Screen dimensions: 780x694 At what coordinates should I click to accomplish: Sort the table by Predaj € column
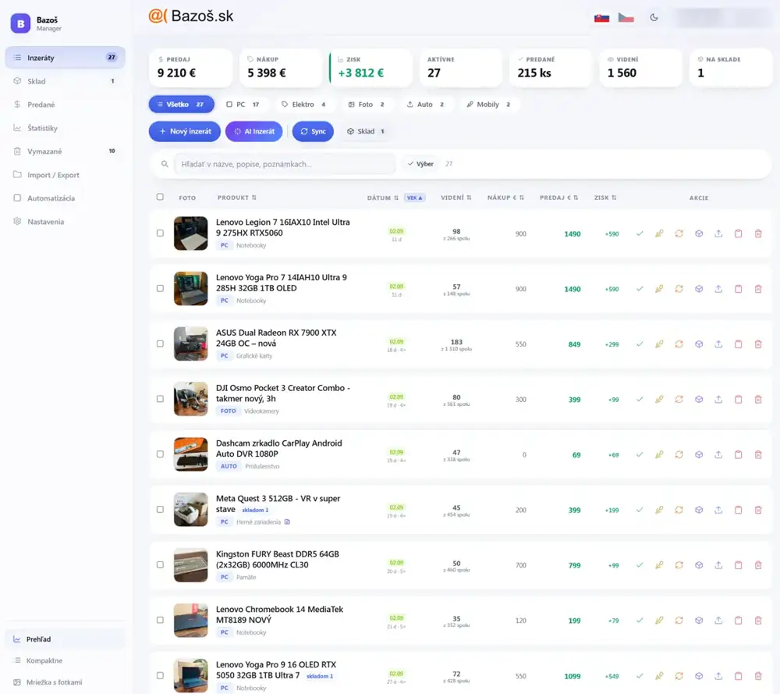(558, 198)
